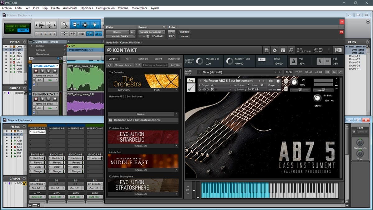Open the AudioSuite menu
This screenshot has height=210, width=373.
pos(70,8)
